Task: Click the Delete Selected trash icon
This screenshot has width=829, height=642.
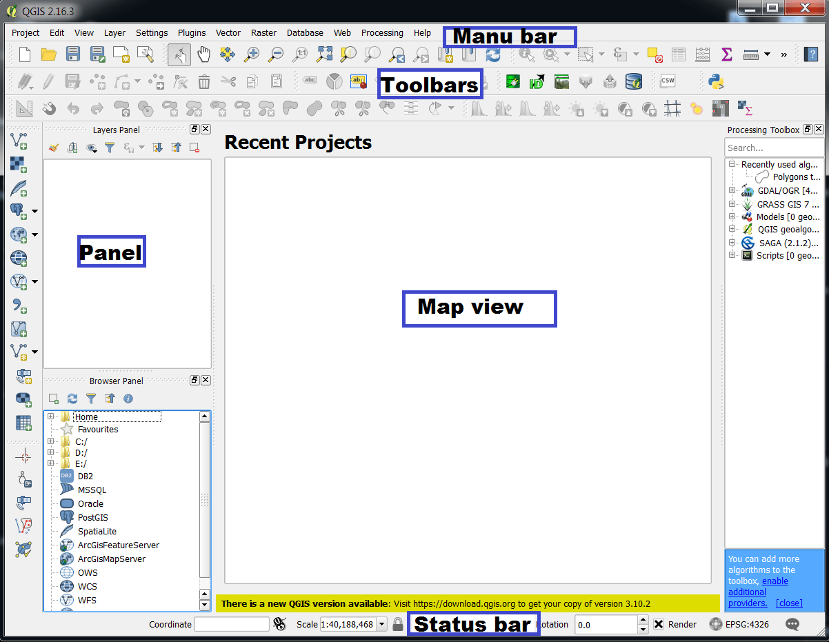Action: click(x=204, y=82)
